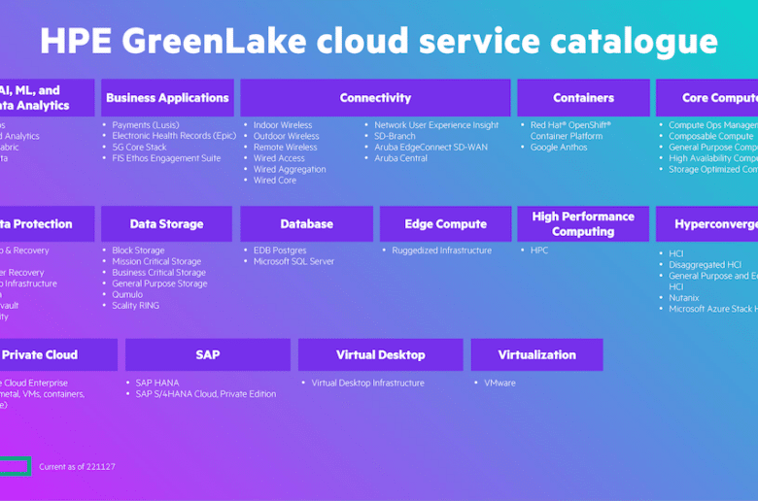
Task: Open the Edge Compute header box
Action: coord(445,223)
